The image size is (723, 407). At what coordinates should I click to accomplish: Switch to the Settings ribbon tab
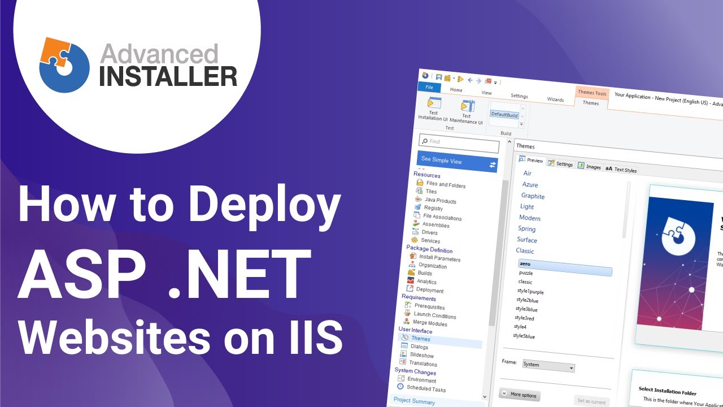(519, 96)
